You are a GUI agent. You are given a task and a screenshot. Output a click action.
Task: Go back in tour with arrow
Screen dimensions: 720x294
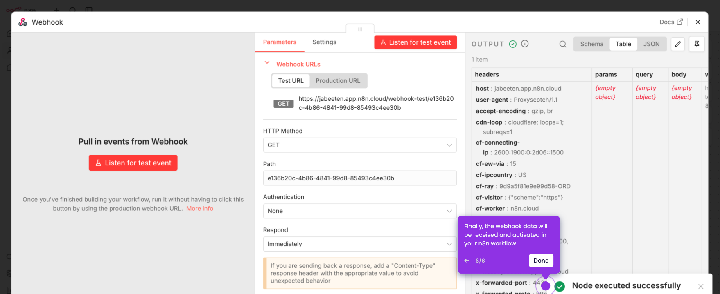[x=467, y=261]
